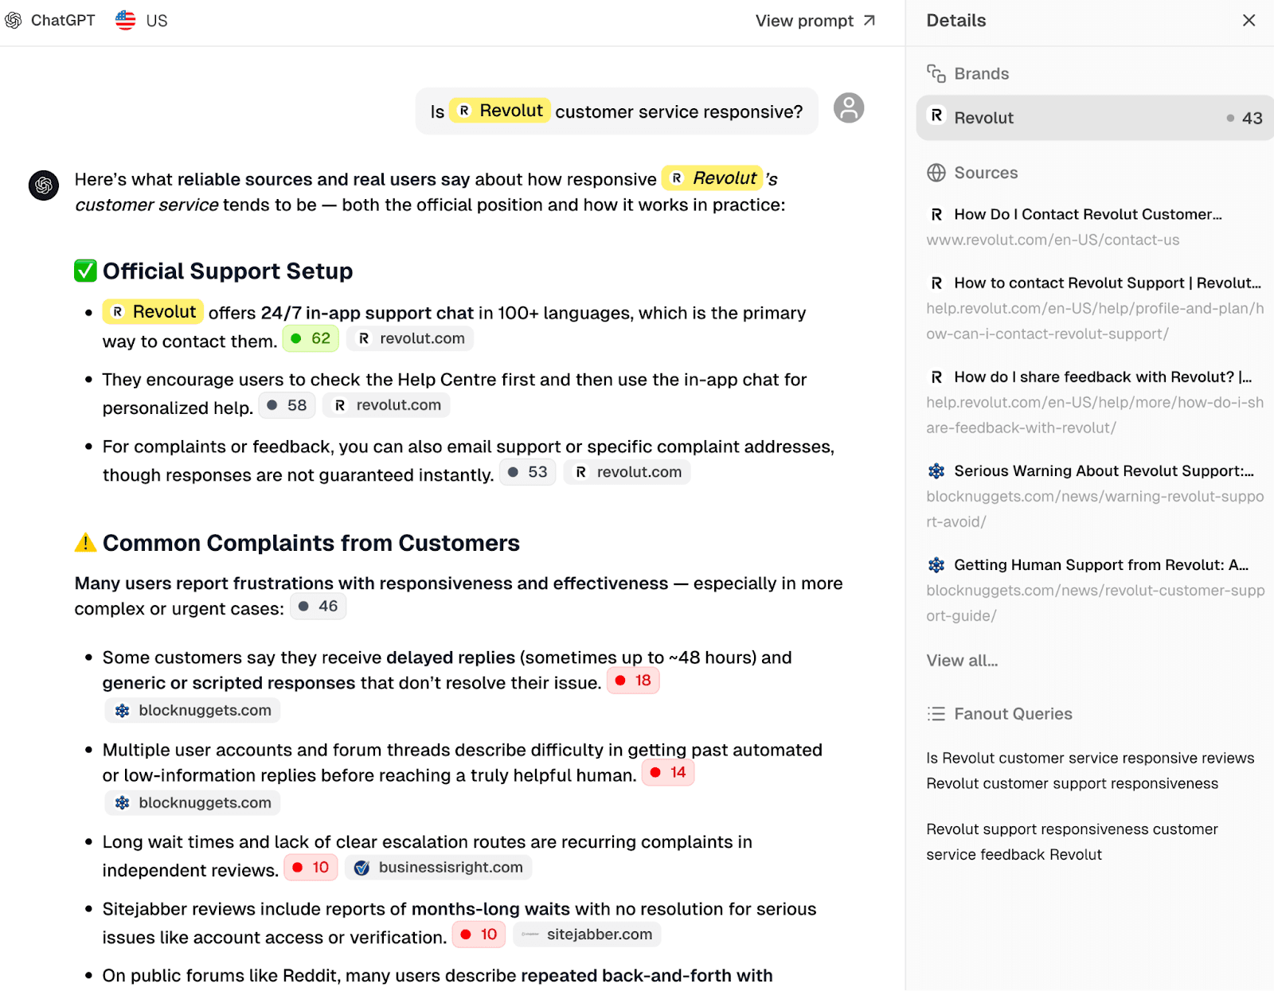The image size is (1274, 991).
Task: Click the 53 sentiment score badge
Action: click(x=527, y=472)
